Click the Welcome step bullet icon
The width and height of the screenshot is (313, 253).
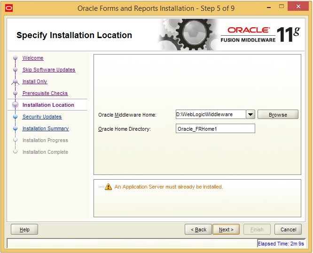coord(16,58)
